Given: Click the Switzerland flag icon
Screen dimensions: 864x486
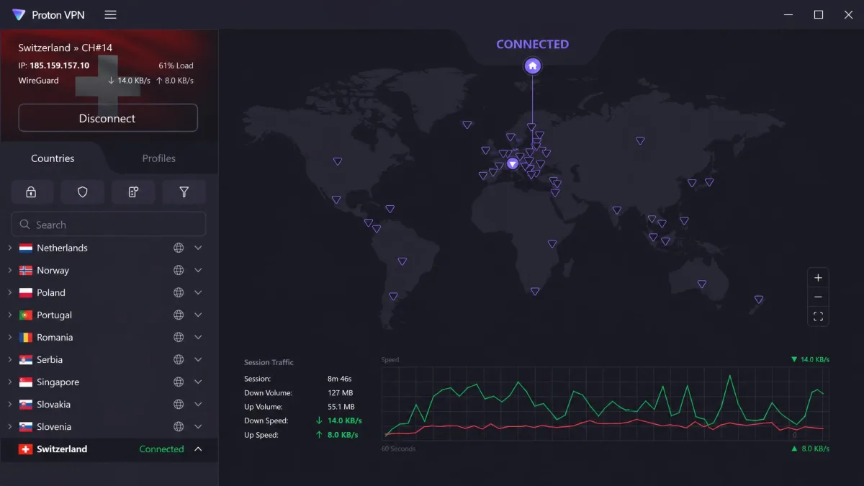Looking at the screenshot, I should 26,449.
